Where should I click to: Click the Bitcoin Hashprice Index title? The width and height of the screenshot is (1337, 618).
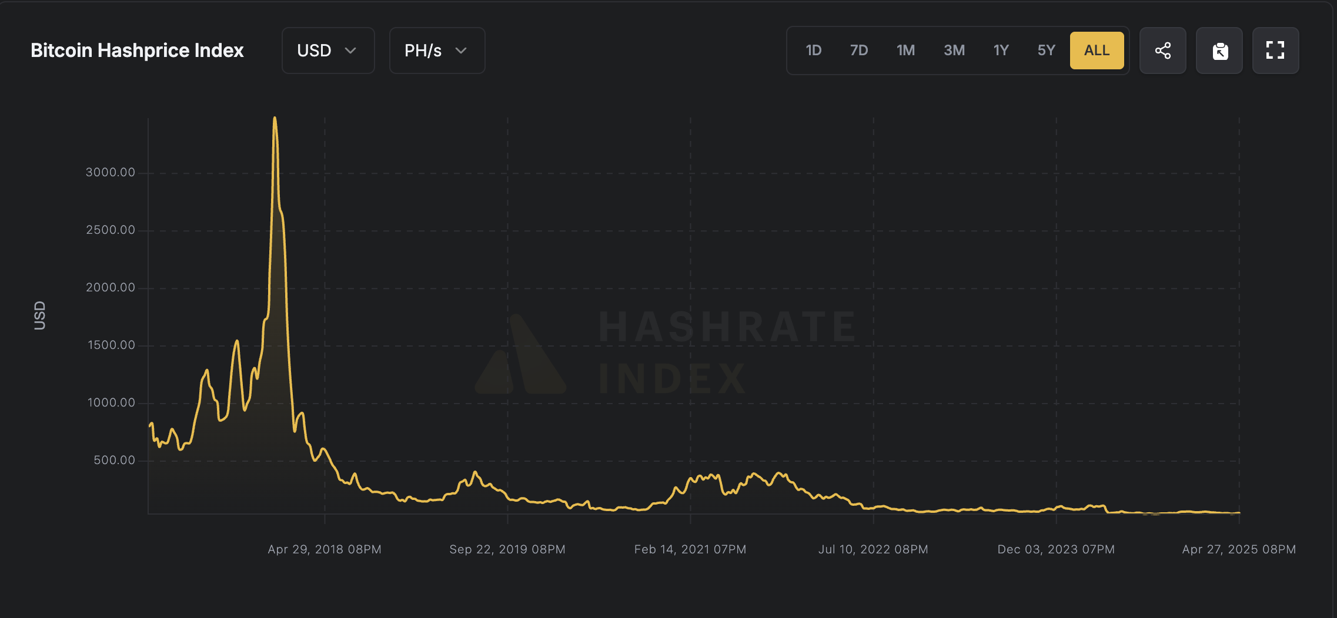(137, 51)
